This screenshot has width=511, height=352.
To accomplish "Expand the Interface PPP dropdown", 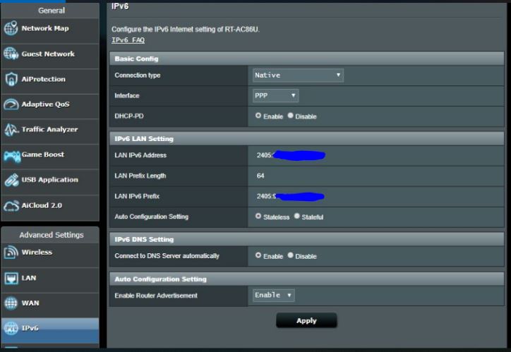I will coord(275,95).
